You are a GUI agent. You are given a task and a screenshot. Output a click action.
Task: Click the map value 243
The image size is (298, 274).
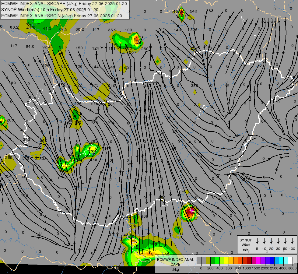pos(194,11)
